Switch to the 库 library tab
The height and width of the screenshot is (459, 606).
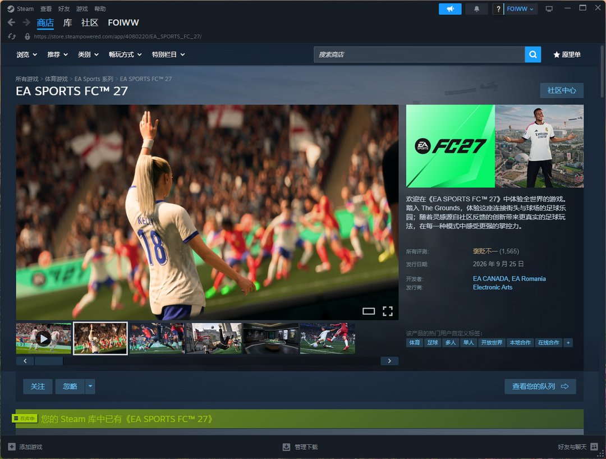(68, 23)
